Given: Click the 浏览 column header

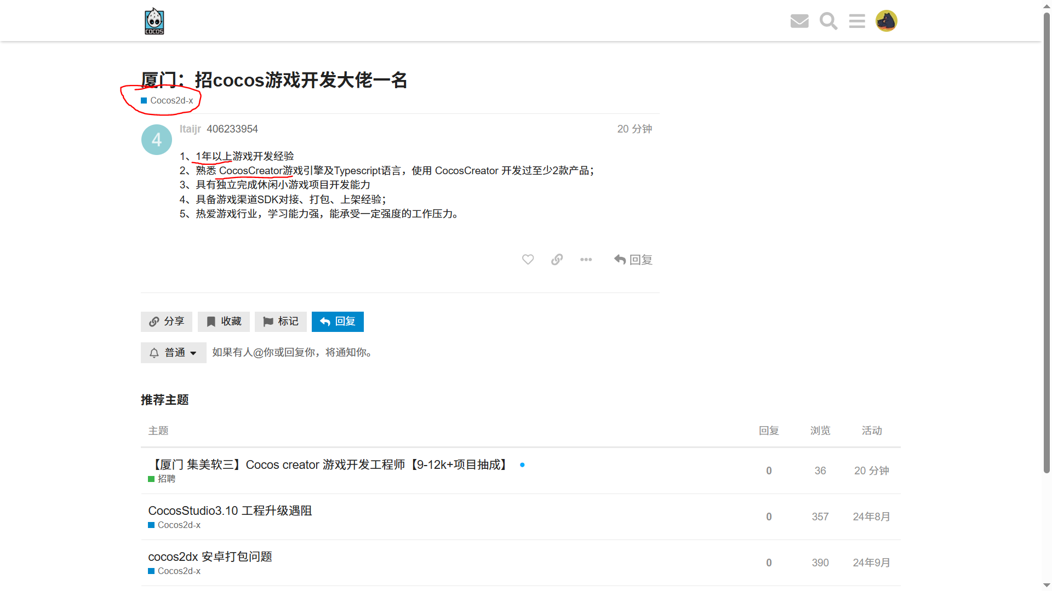Looking at the screenshot, I should (x=820, y=431).
